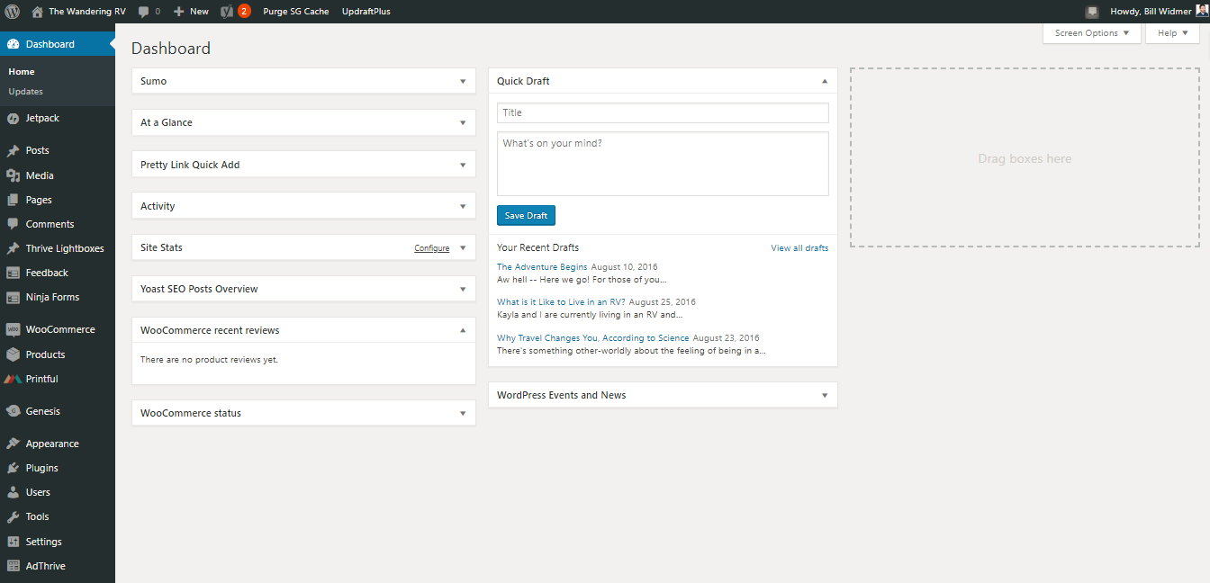
Task: Open Why Travel Changes You draft
Action: click(593, 338)
